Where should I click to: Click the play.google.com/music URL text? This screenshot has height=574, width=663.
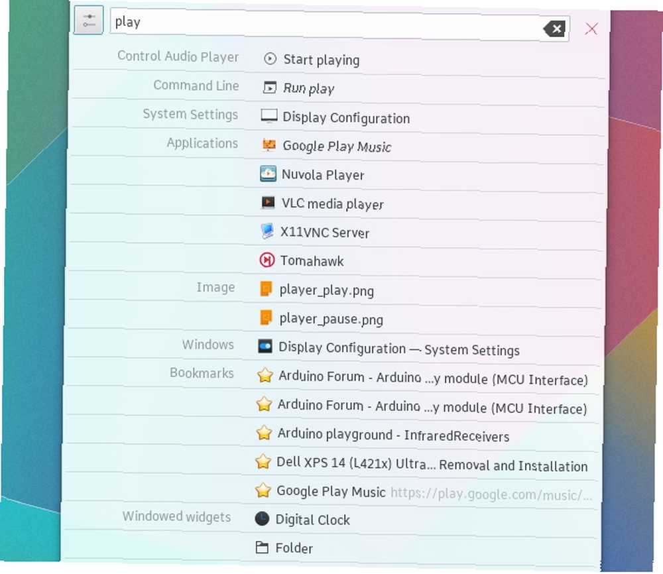[x=491, y=494]
